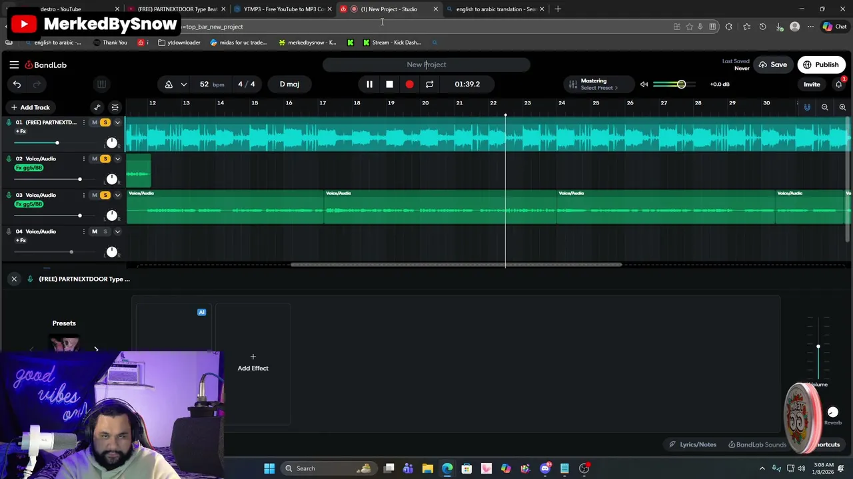The width and height of the screenshot is (853, 479).
Task: Open track 02 Fx gg5/BB effects
Action: point(29,168)
